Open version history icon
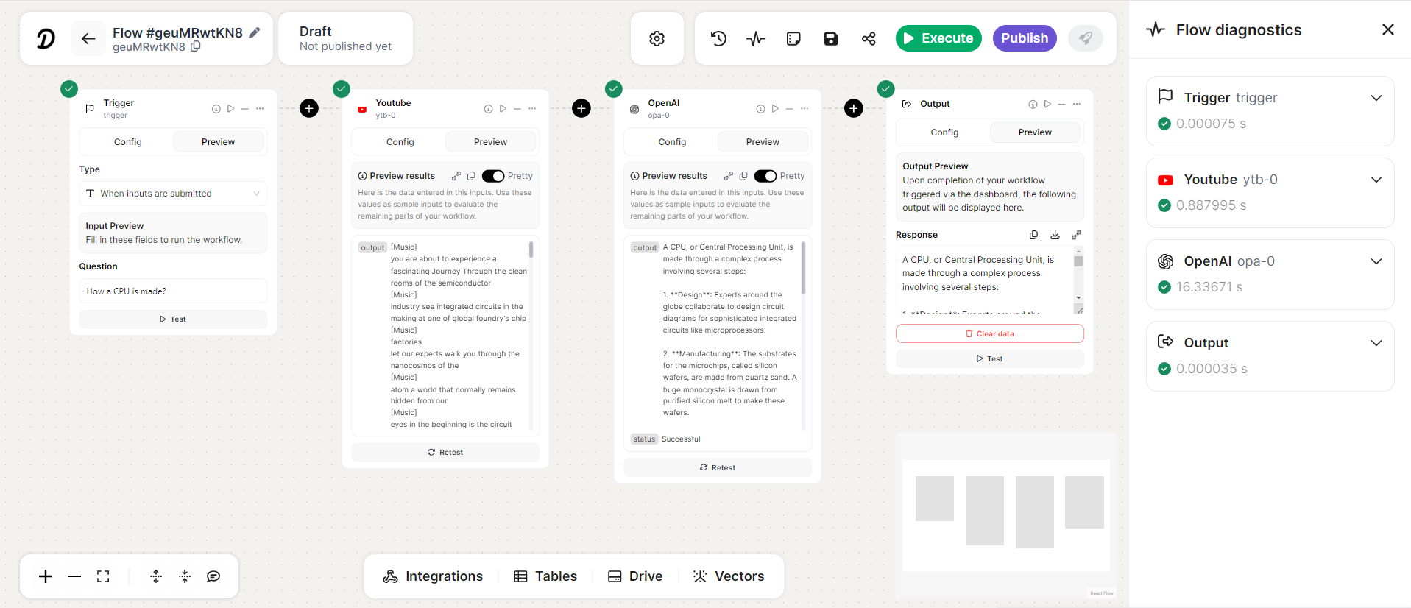 click(718, 38)
